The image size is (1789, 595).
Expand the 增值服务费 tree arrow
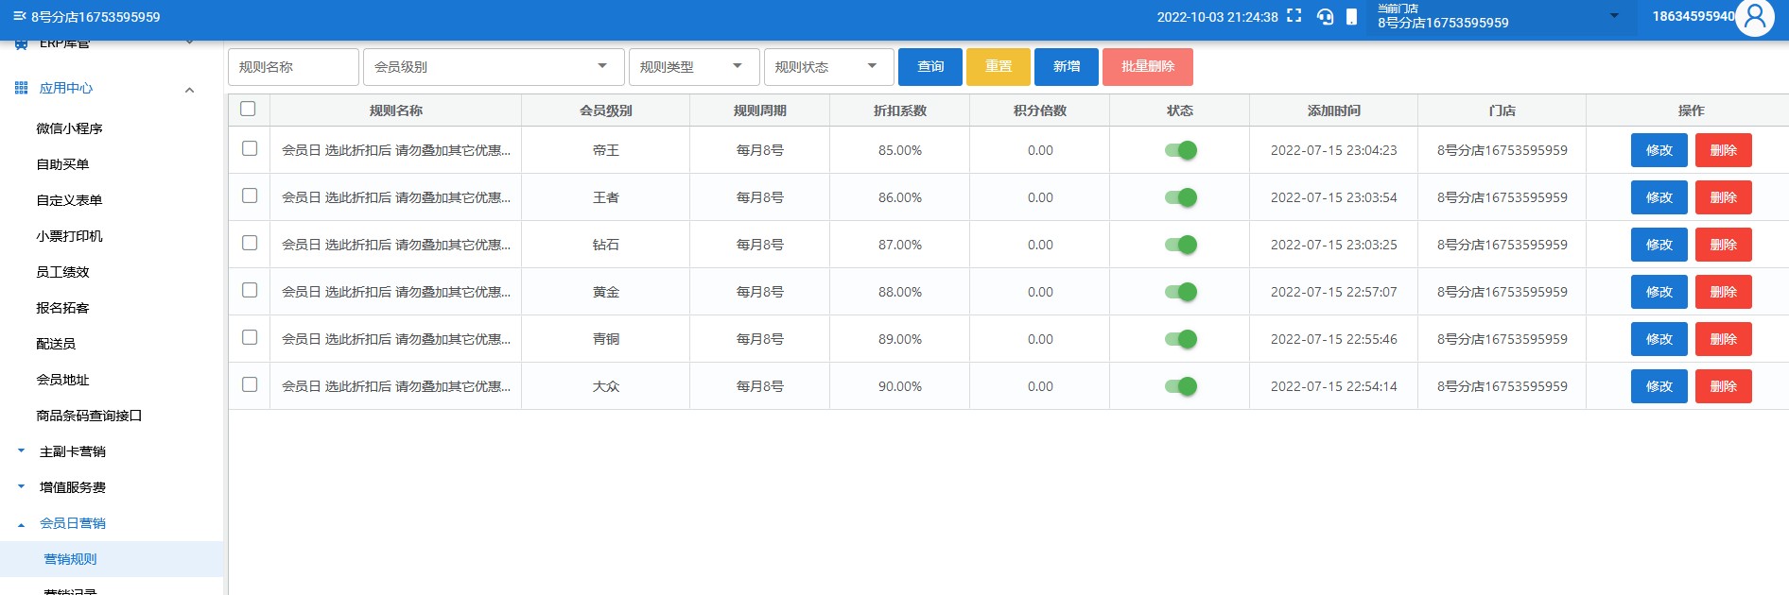tap(21, 487)
